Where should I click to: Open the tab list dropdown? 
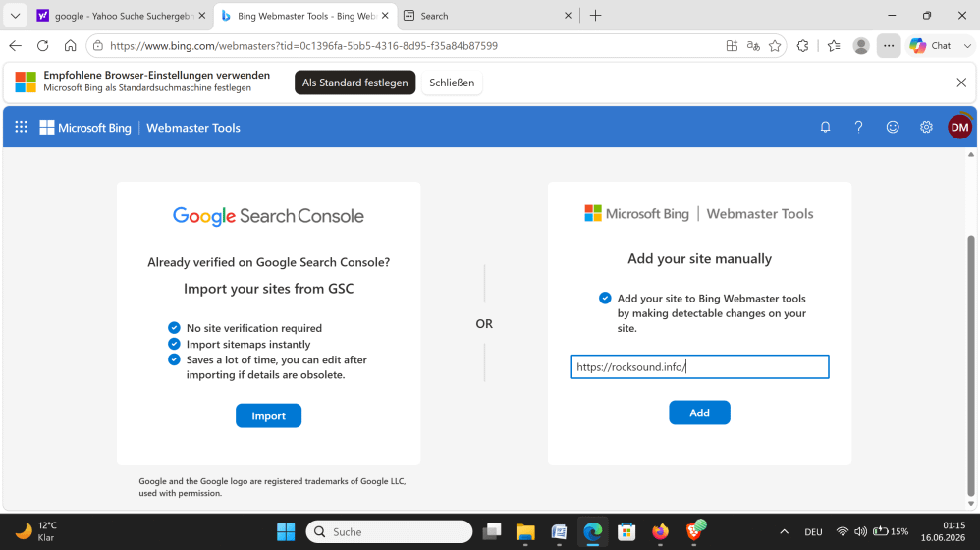pos(15,16)
